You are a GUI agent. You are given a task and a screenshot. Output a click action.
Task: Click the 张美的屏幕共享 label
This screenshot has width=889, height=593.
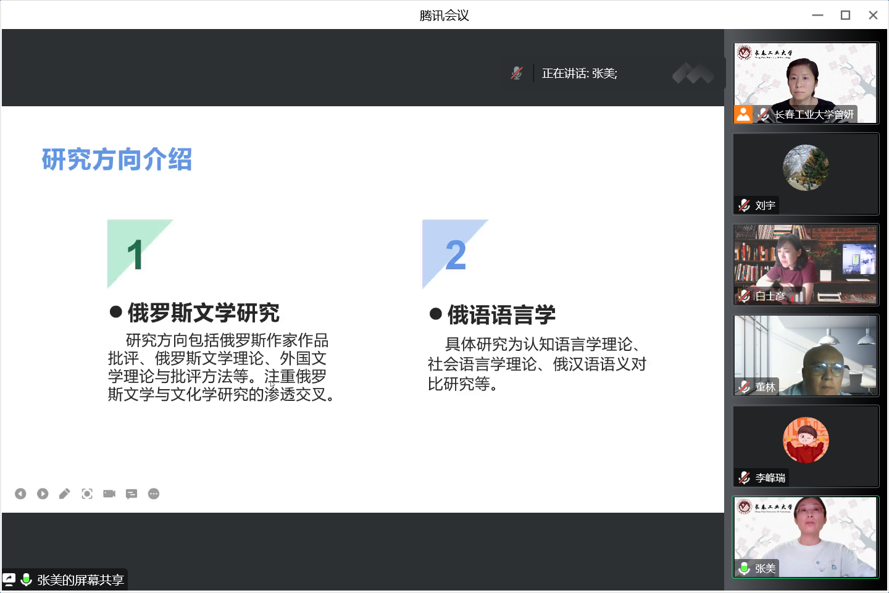coord(80,580)
